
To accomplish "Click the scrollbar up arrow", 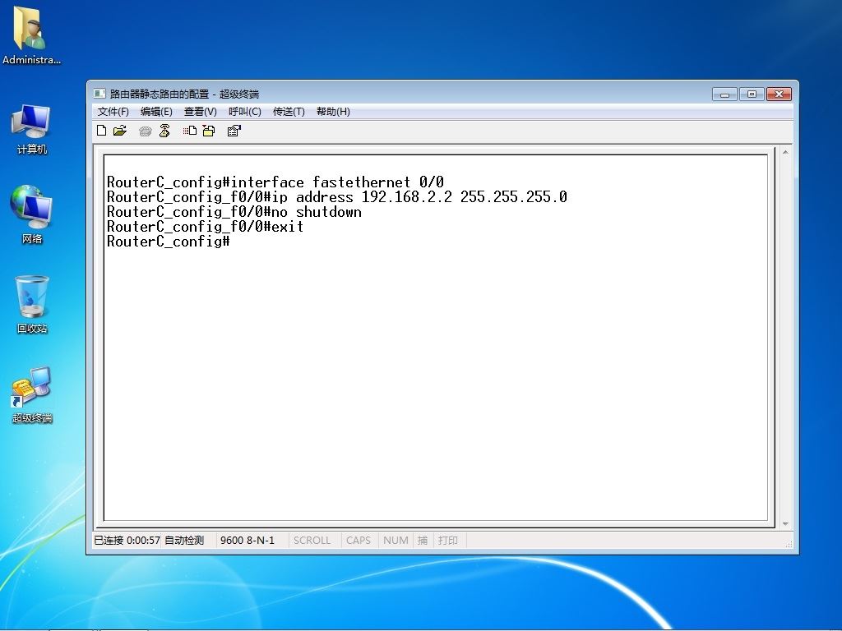I will [x=785, y=152].
